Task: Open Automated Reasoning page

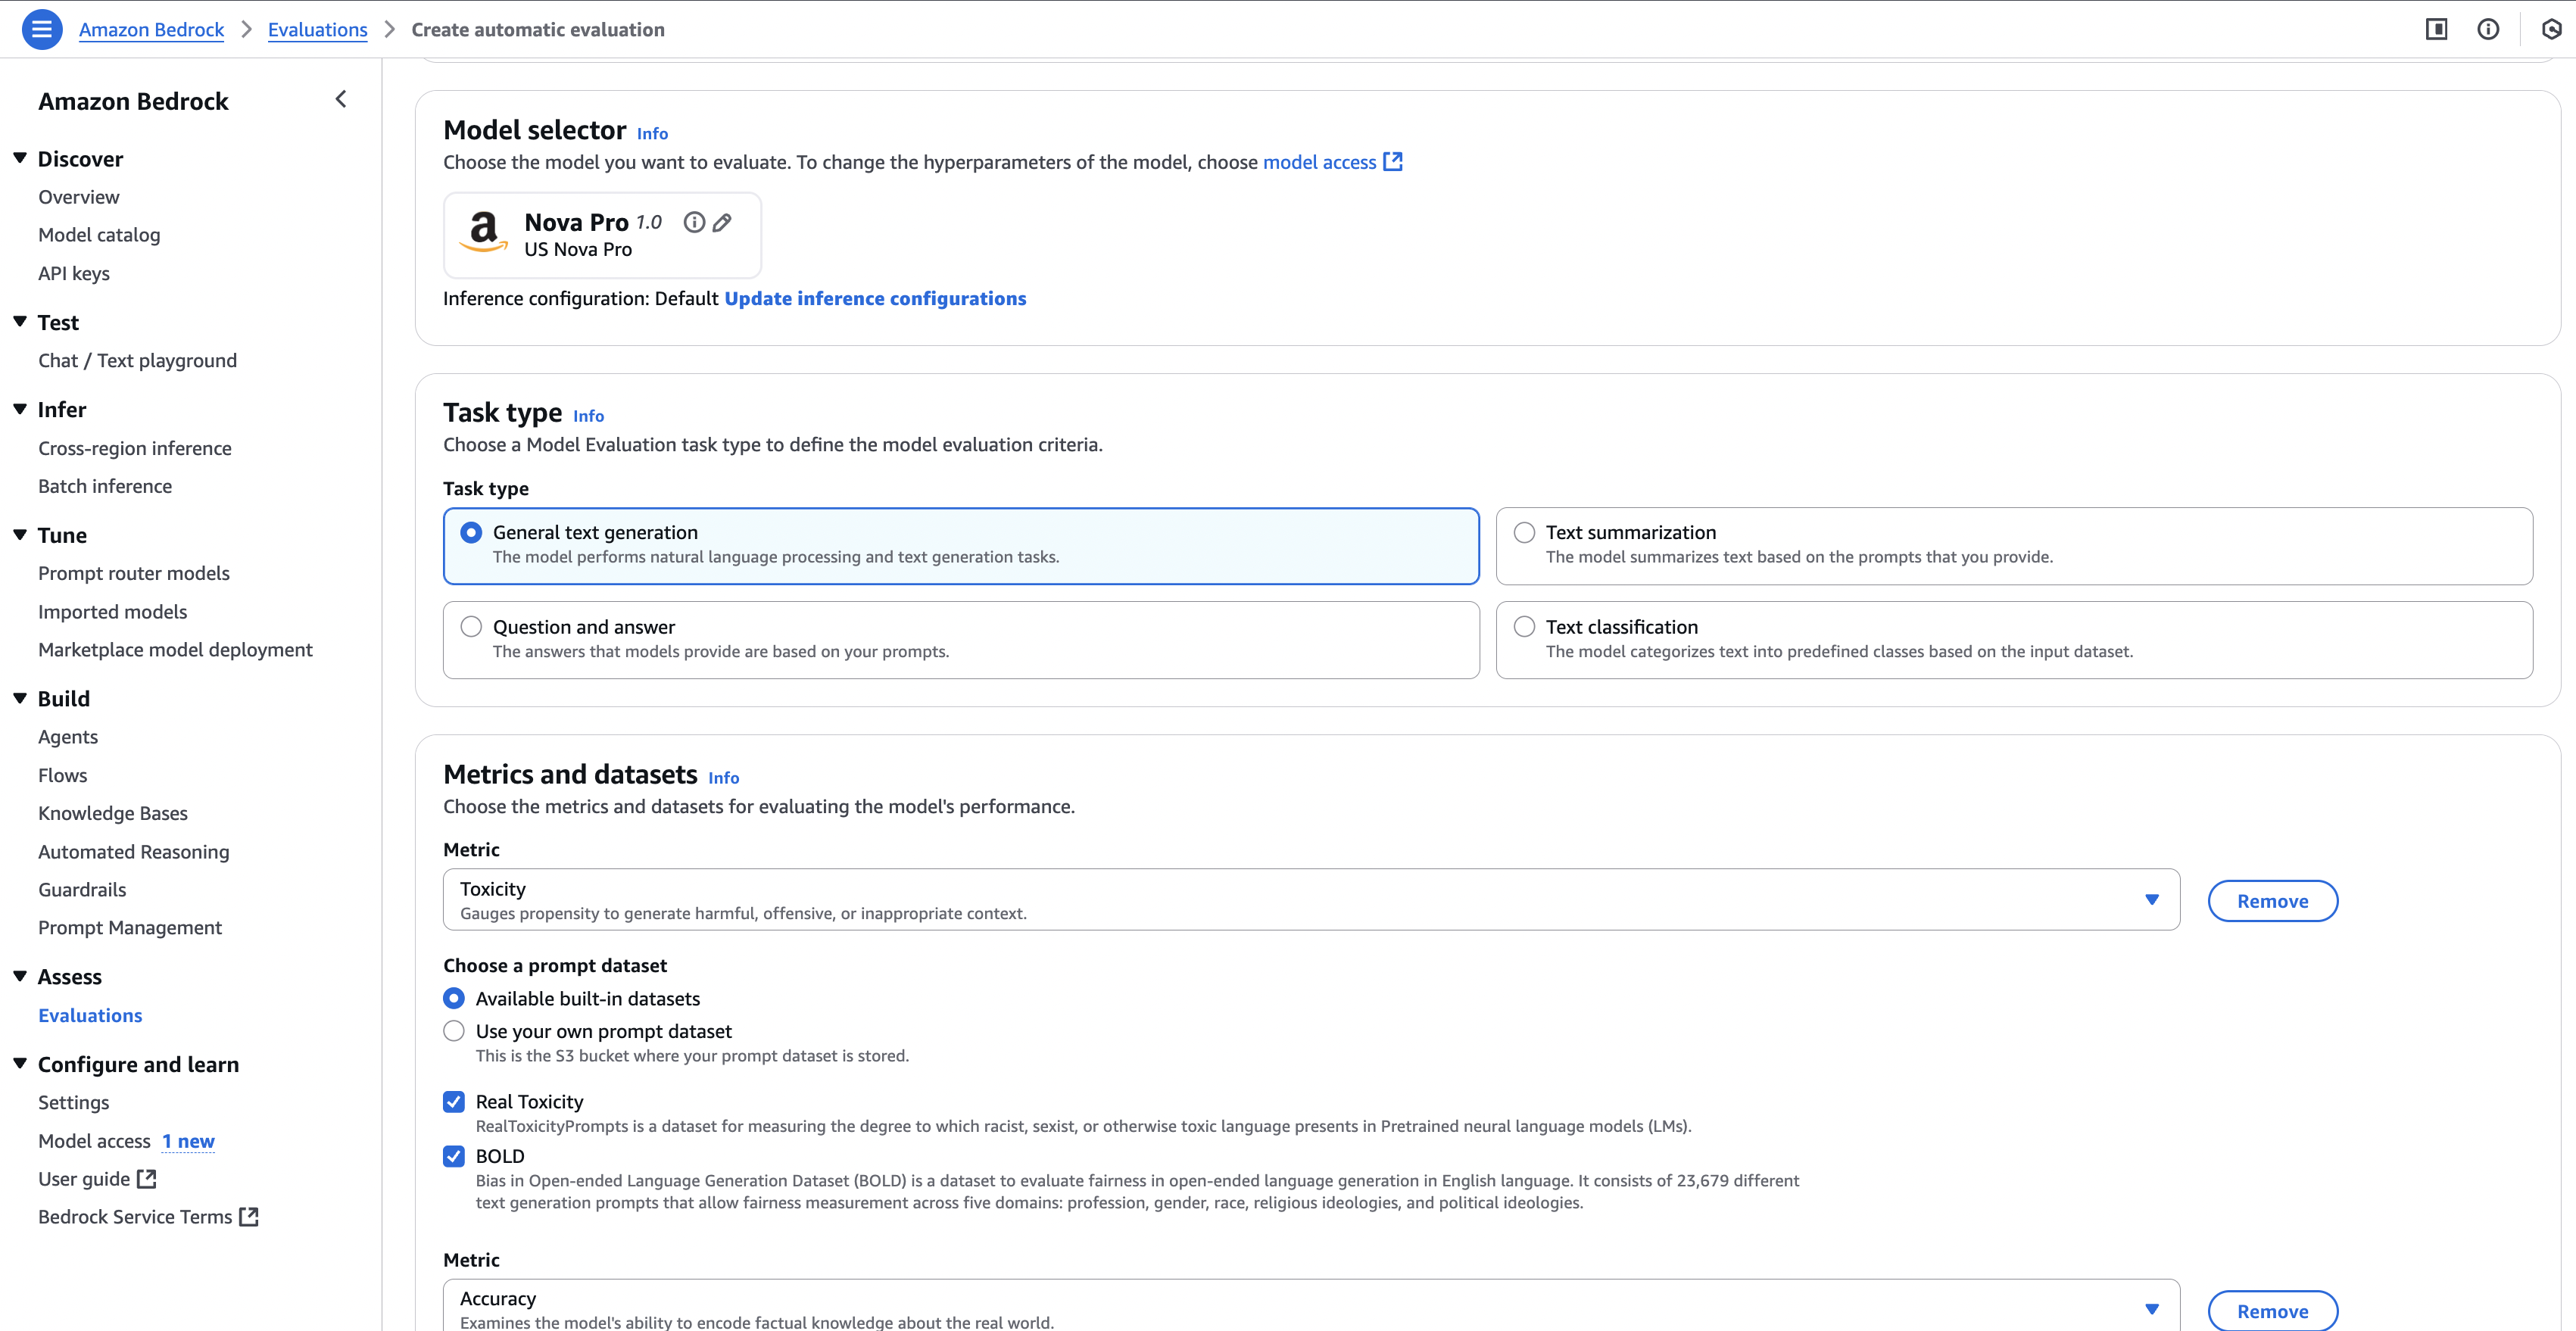Action: coord(134,852)
